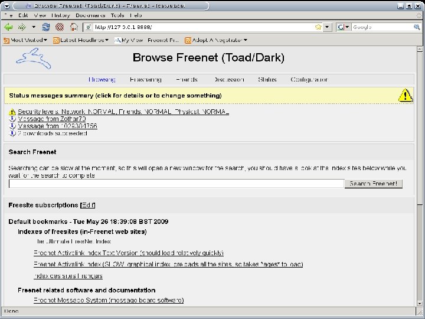Minimize the Iceweasel window

(x=401, y=6)
